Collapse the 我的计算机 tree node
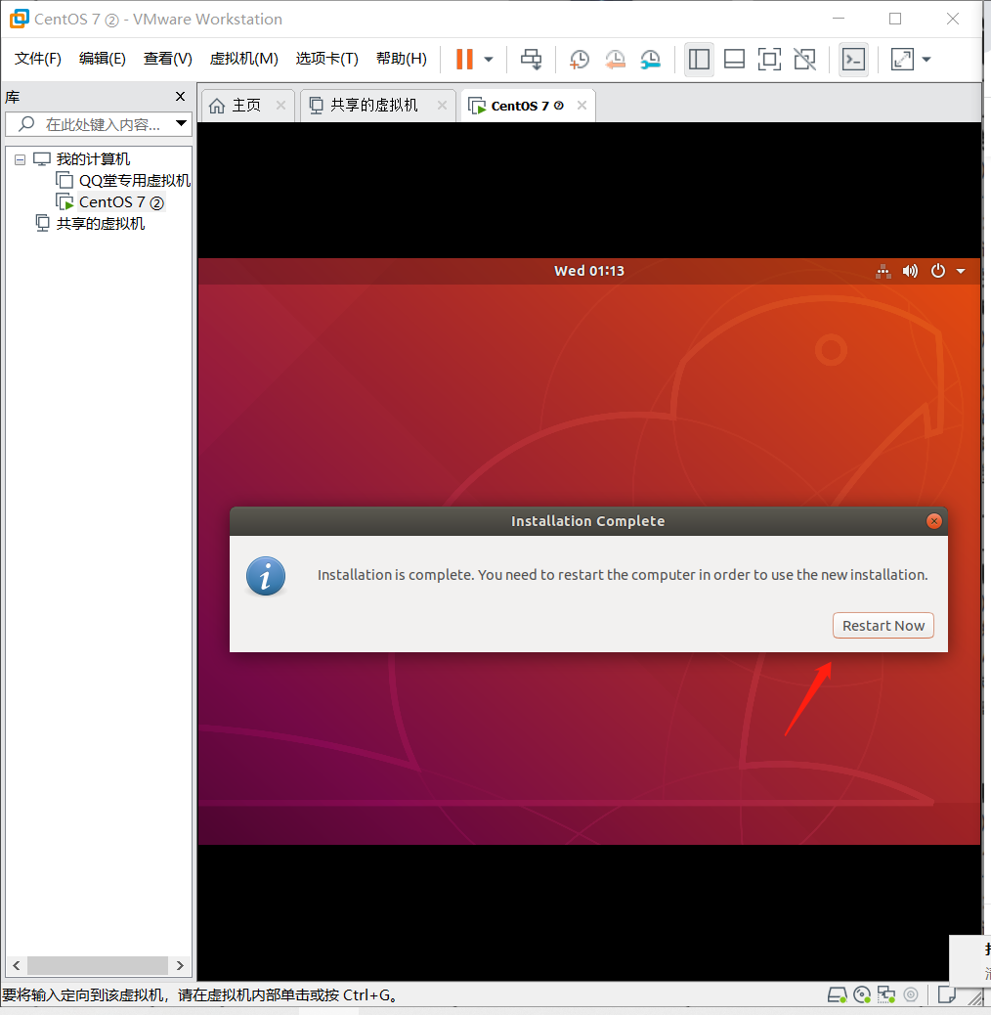This screenshot has width=991, height=1015. pos(20,158)
